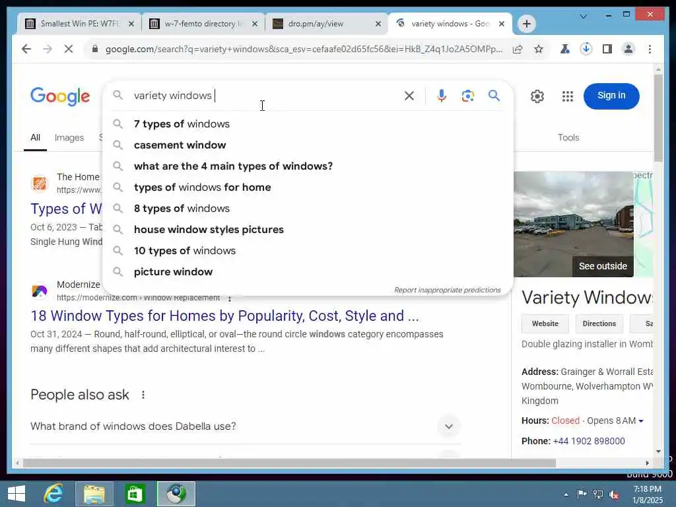The image size is (676, 507).
Task: Open the downloads icon in Chrome toolbar
Action: pos(586,49)
